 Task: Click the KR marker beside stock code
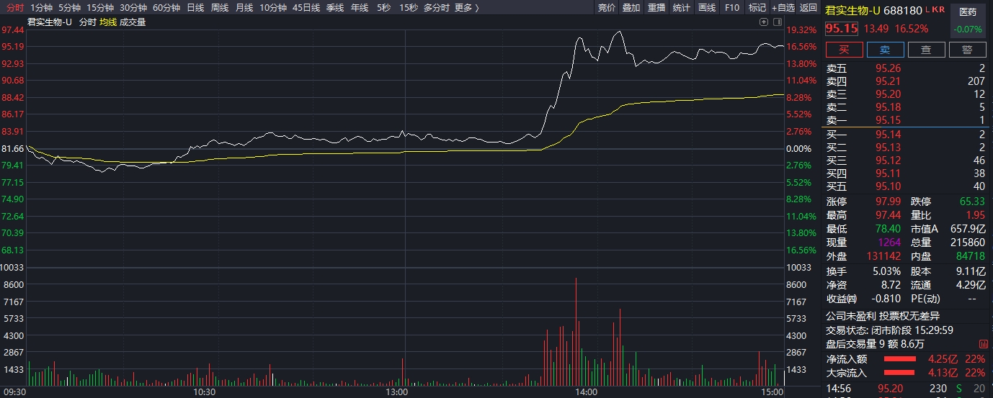point(938,9)
